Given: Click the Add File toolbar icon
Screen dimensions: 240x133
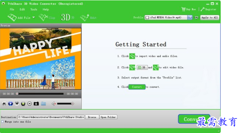Looking at the screenshot, I should (12, 18).
